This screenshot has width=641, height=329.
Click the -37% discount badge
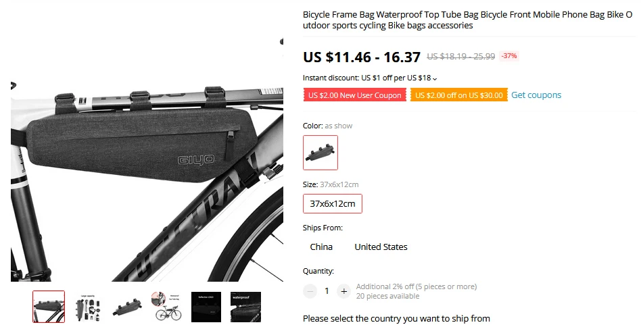tap(509, 56)
